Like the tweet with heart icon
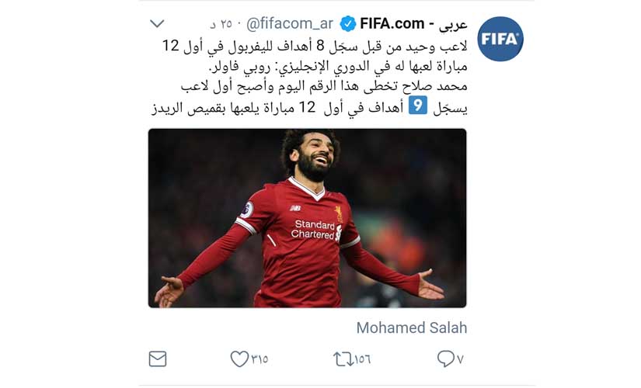The width and height of the screenshot is (641, 388). (239, 359)
